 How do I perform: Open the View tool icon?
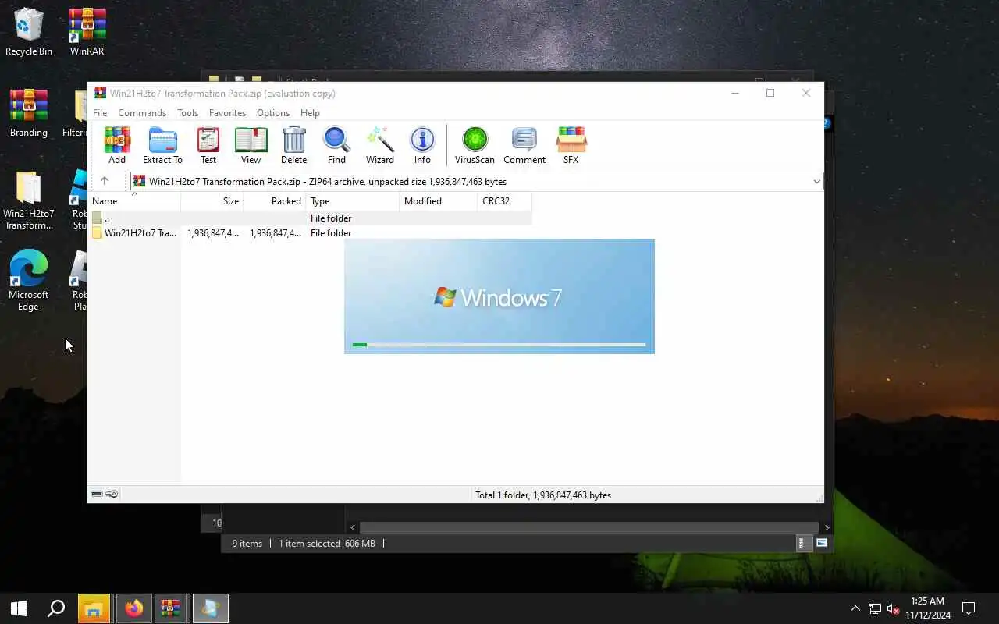point(251,146)
